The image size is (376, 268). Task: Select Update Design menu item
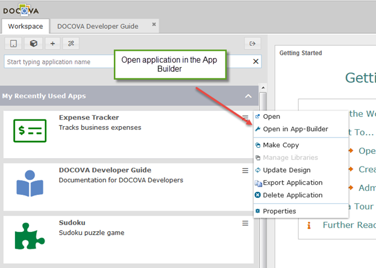[x=301, y=170]
